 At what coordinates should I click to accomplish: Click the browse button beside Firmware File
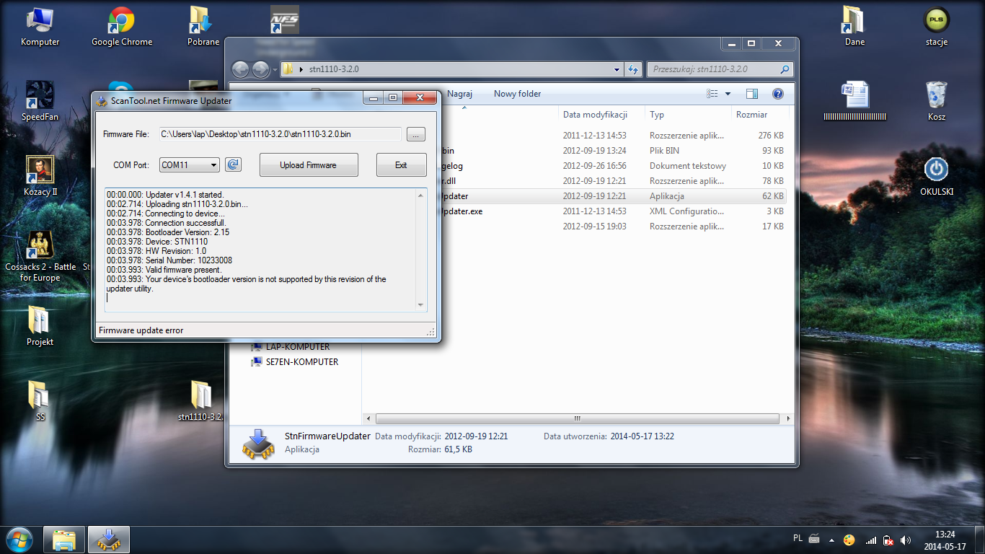(x=416, y=134)
